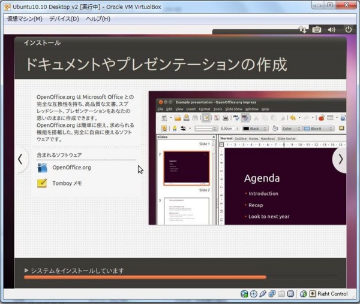This screenshot has height=304, width=360.
Task: Click the ドキュメントやプレゼンテーションの作成 heading
Action: [156, 64]
